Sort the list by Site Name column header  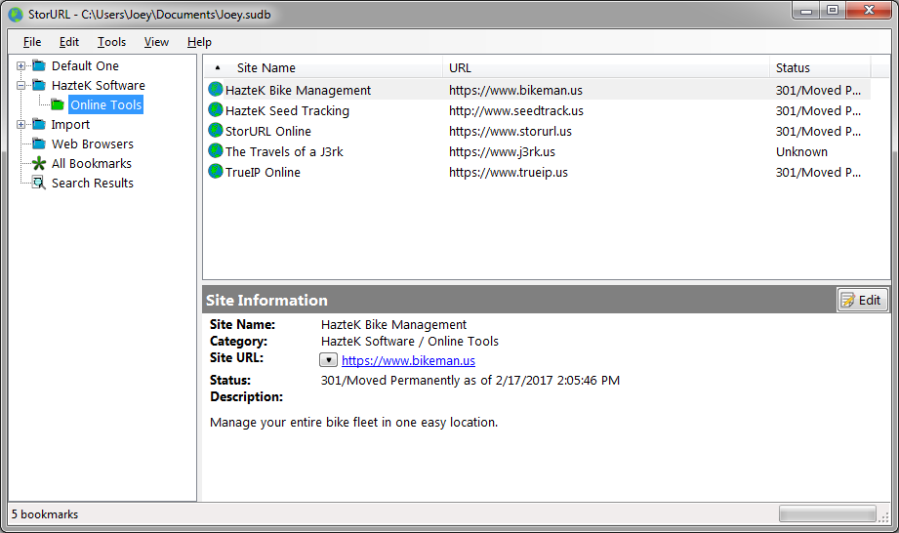point(266,68)
